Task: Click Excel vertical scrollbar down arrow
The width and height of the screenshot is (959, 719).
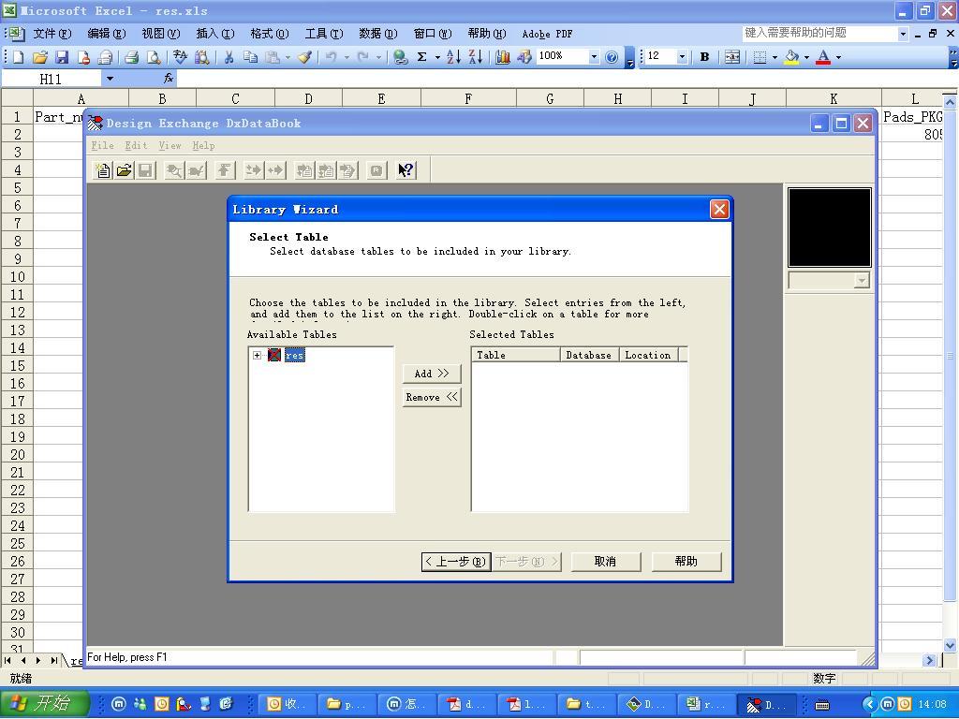Action: (950, 644)
